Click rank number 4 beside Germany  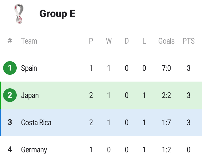point(10,150)
